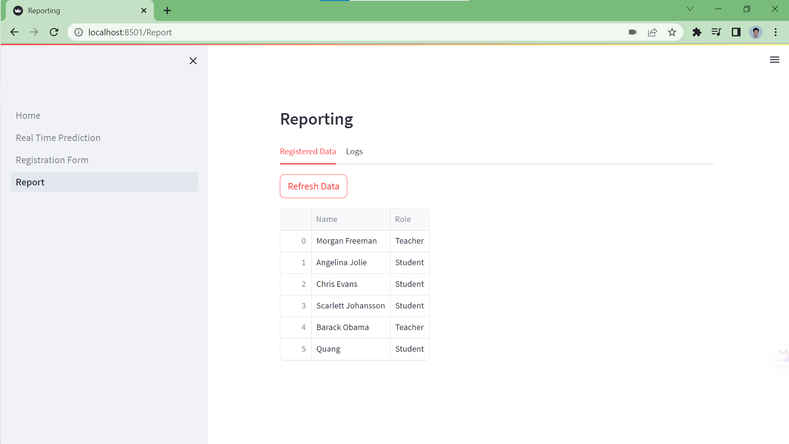Viewport: 789px width, 444px height.
Task: Navigate to the Registration Form page
Action: [x=52, y=160]
